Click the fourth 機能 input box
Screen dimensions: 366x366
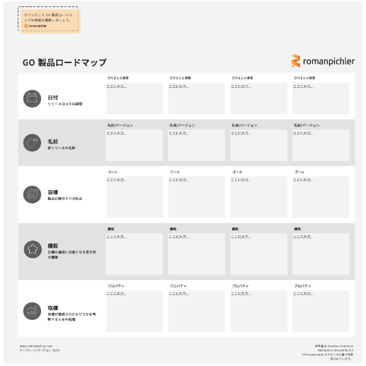(x=321, y=254)
